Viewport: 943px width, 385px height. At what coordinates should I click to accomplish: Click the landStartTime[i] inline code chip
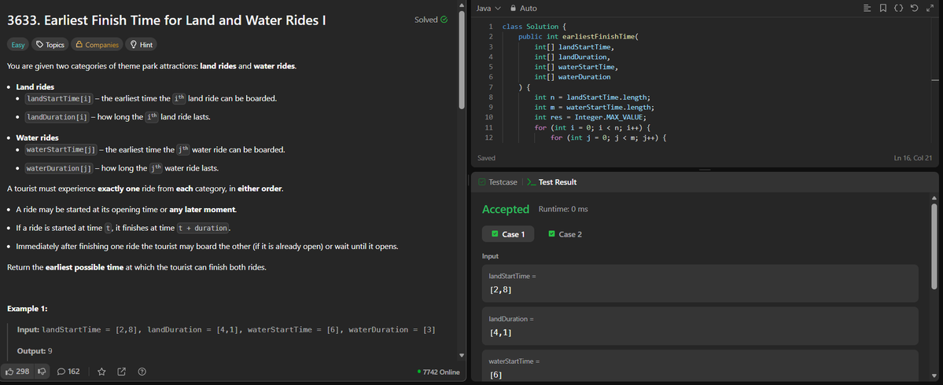click(59, 98)
